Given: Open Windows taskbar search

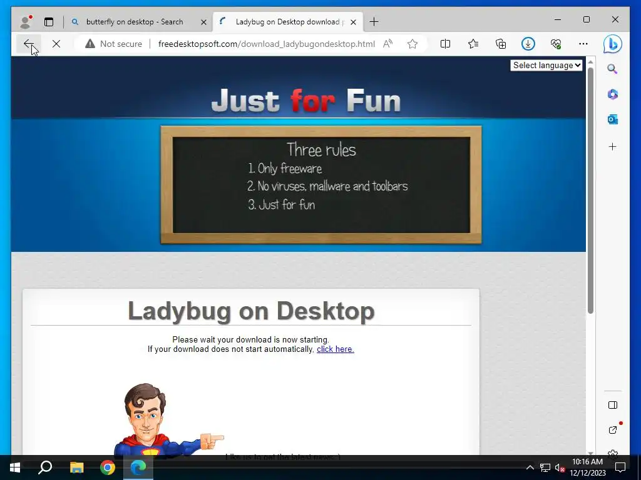Looking at the screenshot, I should click(x=45, y=467).
